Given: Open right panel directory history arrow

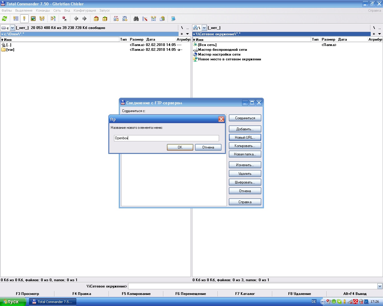Looking at the screenshot, I should coord(379,34).
